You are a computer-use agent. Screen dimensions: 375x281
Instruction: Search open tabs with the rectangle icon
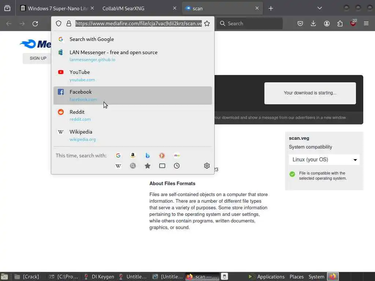point(162,166)
